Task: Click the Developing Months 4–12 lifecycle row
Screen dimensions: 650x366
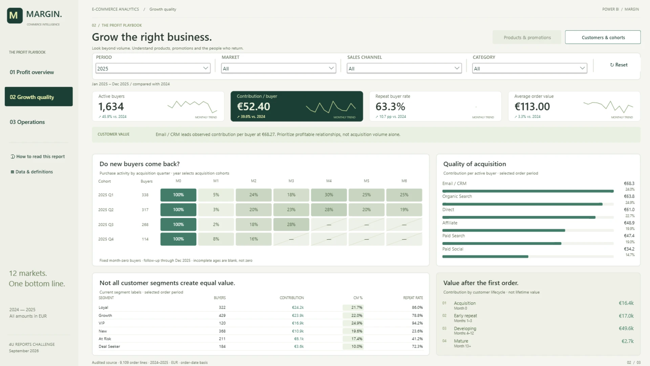Action: tap(538, 331)
